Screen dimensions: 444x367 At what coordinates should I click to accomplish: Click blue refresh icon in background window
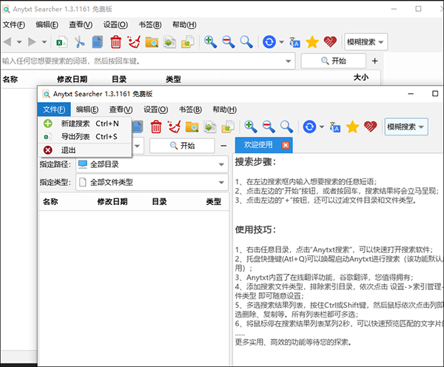(269, 42)
